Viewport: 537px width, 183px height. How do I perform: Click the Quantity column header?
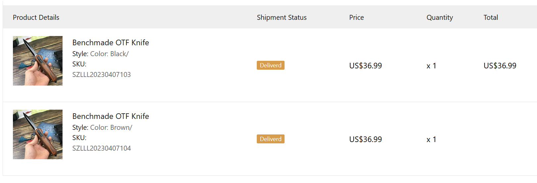(439, 18)
